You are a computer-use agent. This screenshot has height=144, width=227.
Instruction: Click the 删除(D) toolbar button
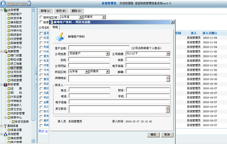[77, 11]
